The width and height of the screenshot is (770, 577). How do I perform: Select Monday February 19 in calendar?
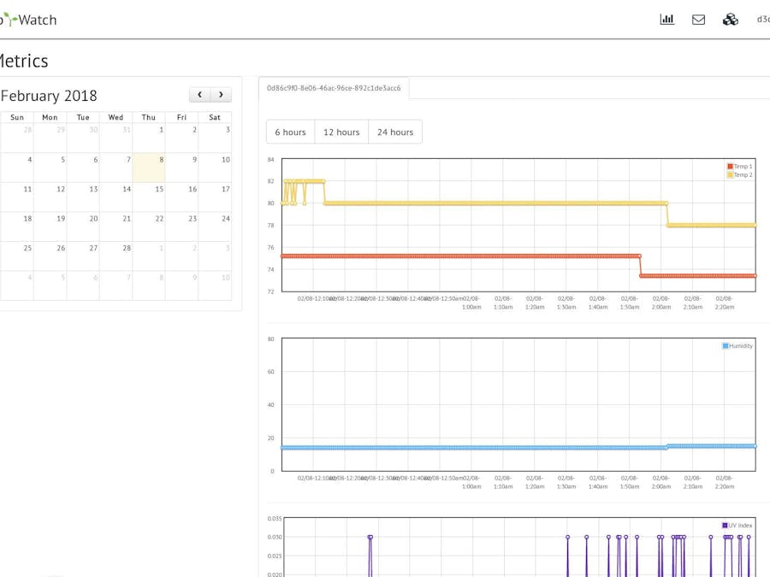click(x=50, y=227)
